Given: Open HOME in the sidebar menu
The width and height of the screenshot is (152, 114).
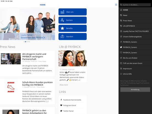Looking at the screenshot, I should point(135,10).
